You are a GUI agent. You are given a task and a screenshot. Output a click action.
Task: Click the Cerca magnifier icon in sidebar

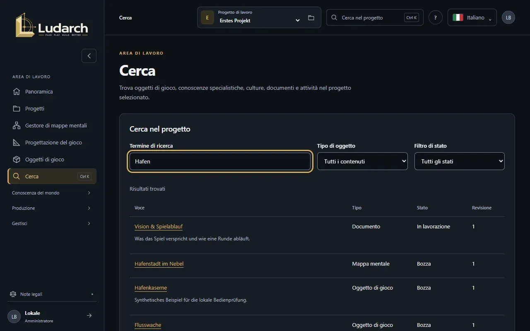[x=17, y=176]
